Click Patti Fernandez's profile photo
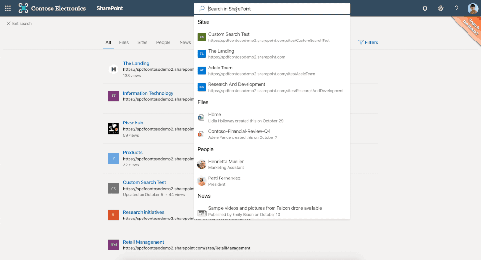481x260 pixels. (x=202, y=181)
